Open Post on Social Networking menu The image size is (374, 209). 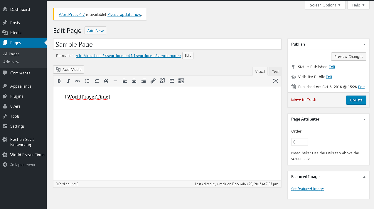[23, 142]
